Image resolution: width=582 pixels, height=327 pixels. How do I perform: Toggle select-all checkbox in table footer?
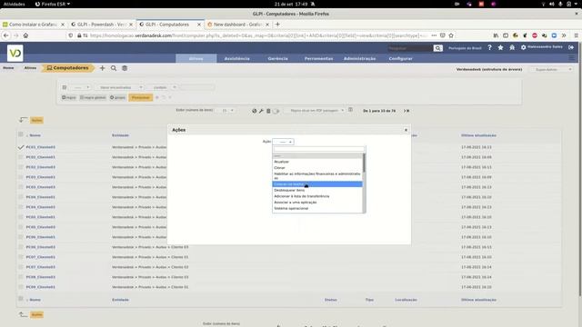click(x=21, y=299)
